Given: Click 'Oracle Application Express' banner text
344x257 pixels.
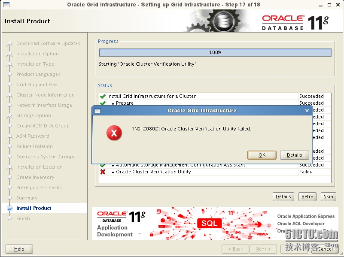Looking at the screenshot, I should pyautogui.click(x=306, y=217).
